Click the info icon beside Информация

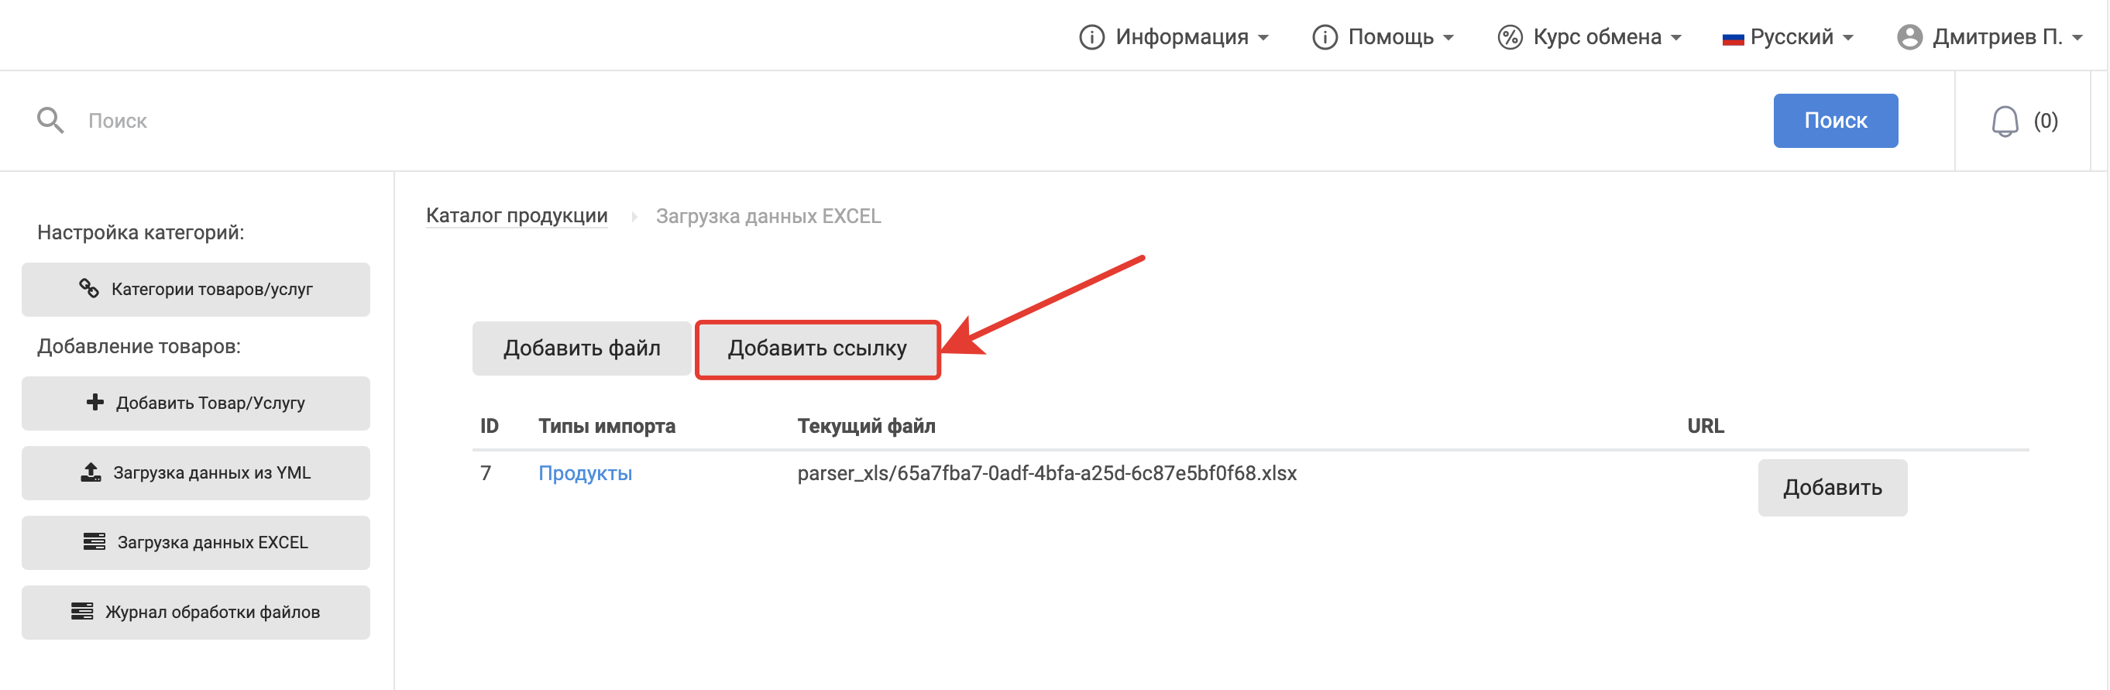click(1091, 37)
